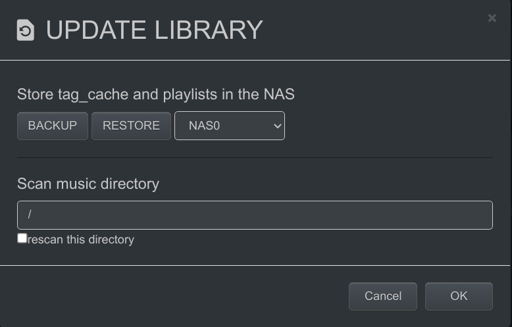Screen dimensions: 512x327
Task: Click the 'Scan music directory' section label
Action: (x=88, y=184)
